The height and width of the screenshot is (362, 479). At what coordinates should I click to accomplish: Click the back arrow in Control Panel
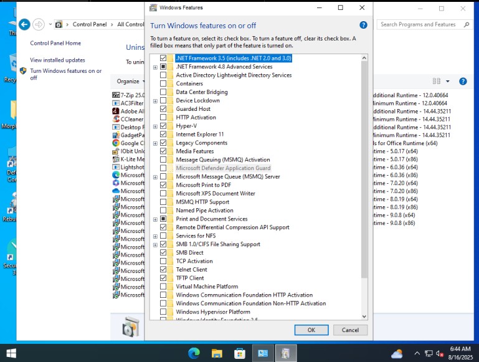pyautogui.click(x=24, y=24)
